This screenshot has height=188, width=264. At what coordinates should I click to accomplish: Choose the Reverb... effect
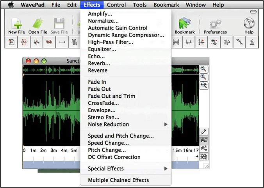coord(126,63)
